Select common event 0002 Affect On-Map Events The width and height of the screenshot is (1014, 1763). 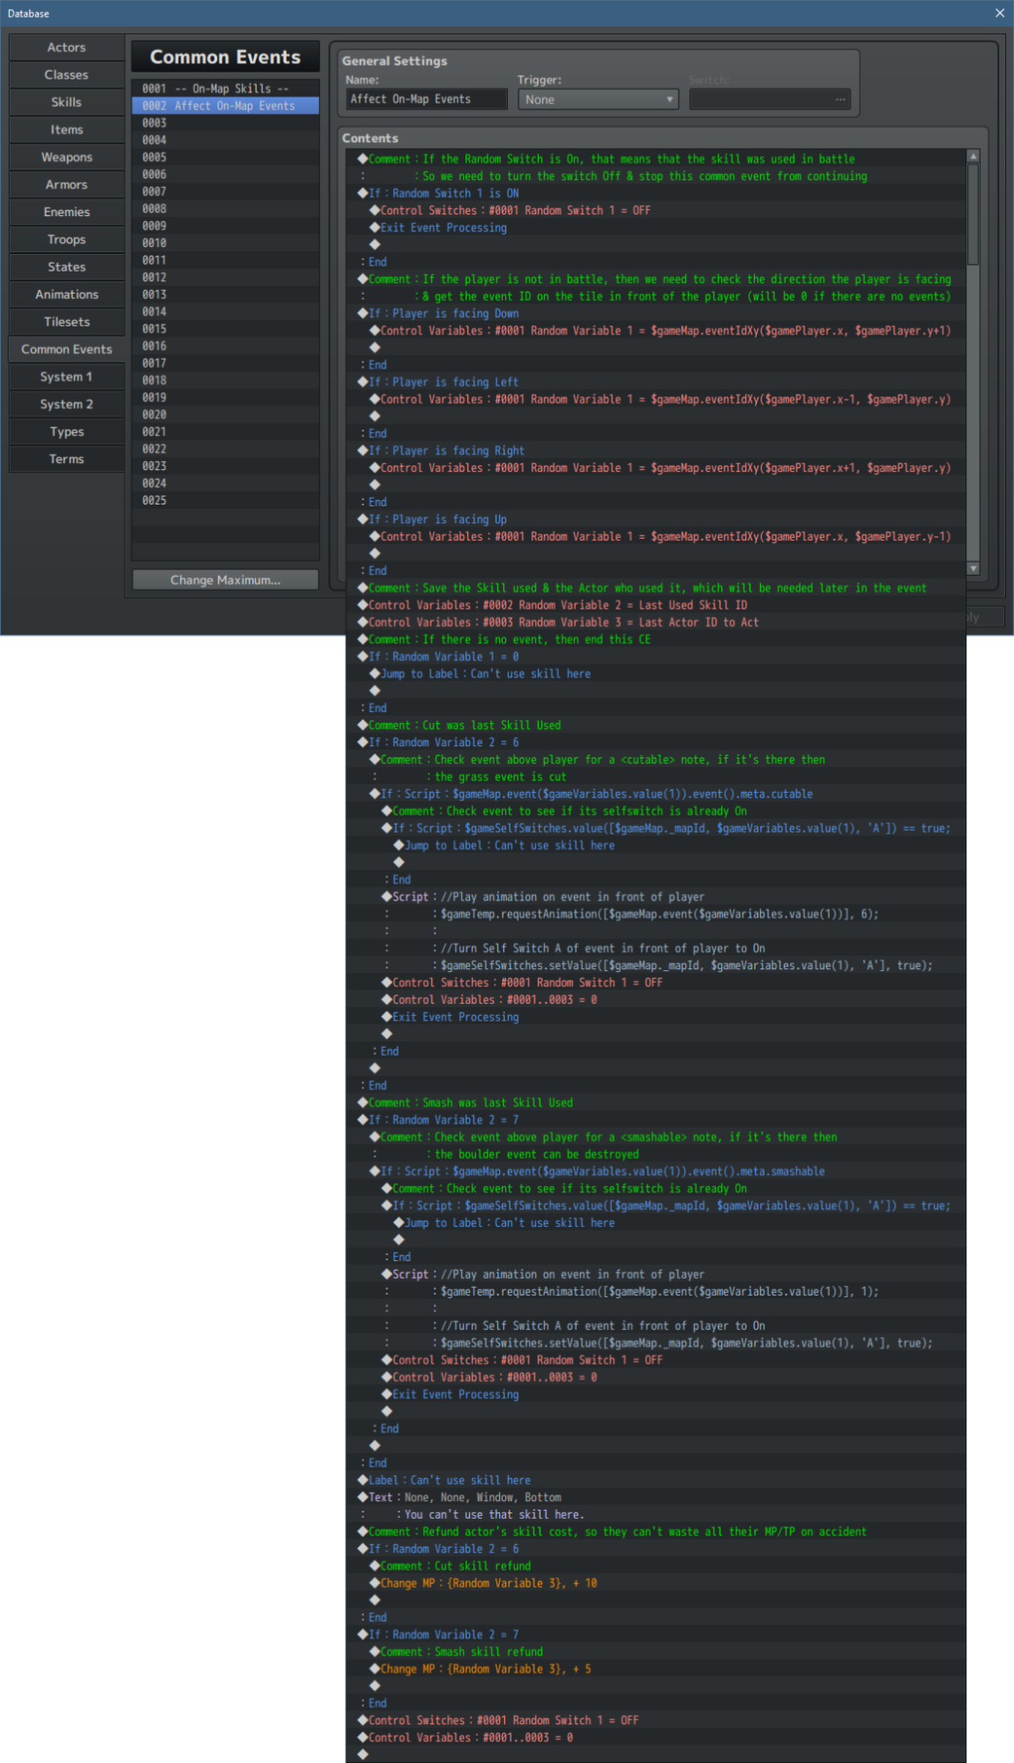point(226,106)
